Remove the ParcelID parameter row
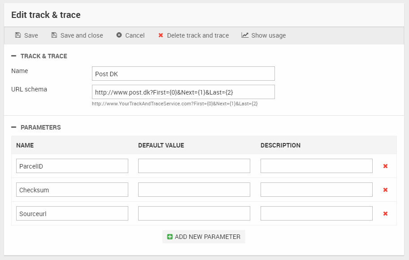Screen dimensions: 409x260 (385, 166)
